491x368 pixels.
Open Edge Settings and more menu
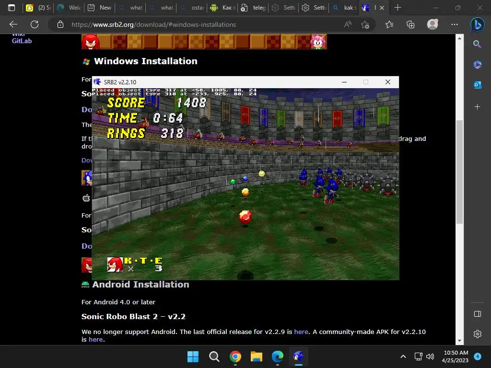tap(455, 24)
